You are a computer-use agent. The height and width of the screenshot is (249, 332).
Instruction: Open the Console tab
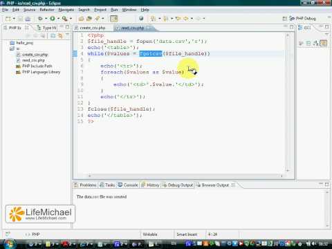coord(128,185)
